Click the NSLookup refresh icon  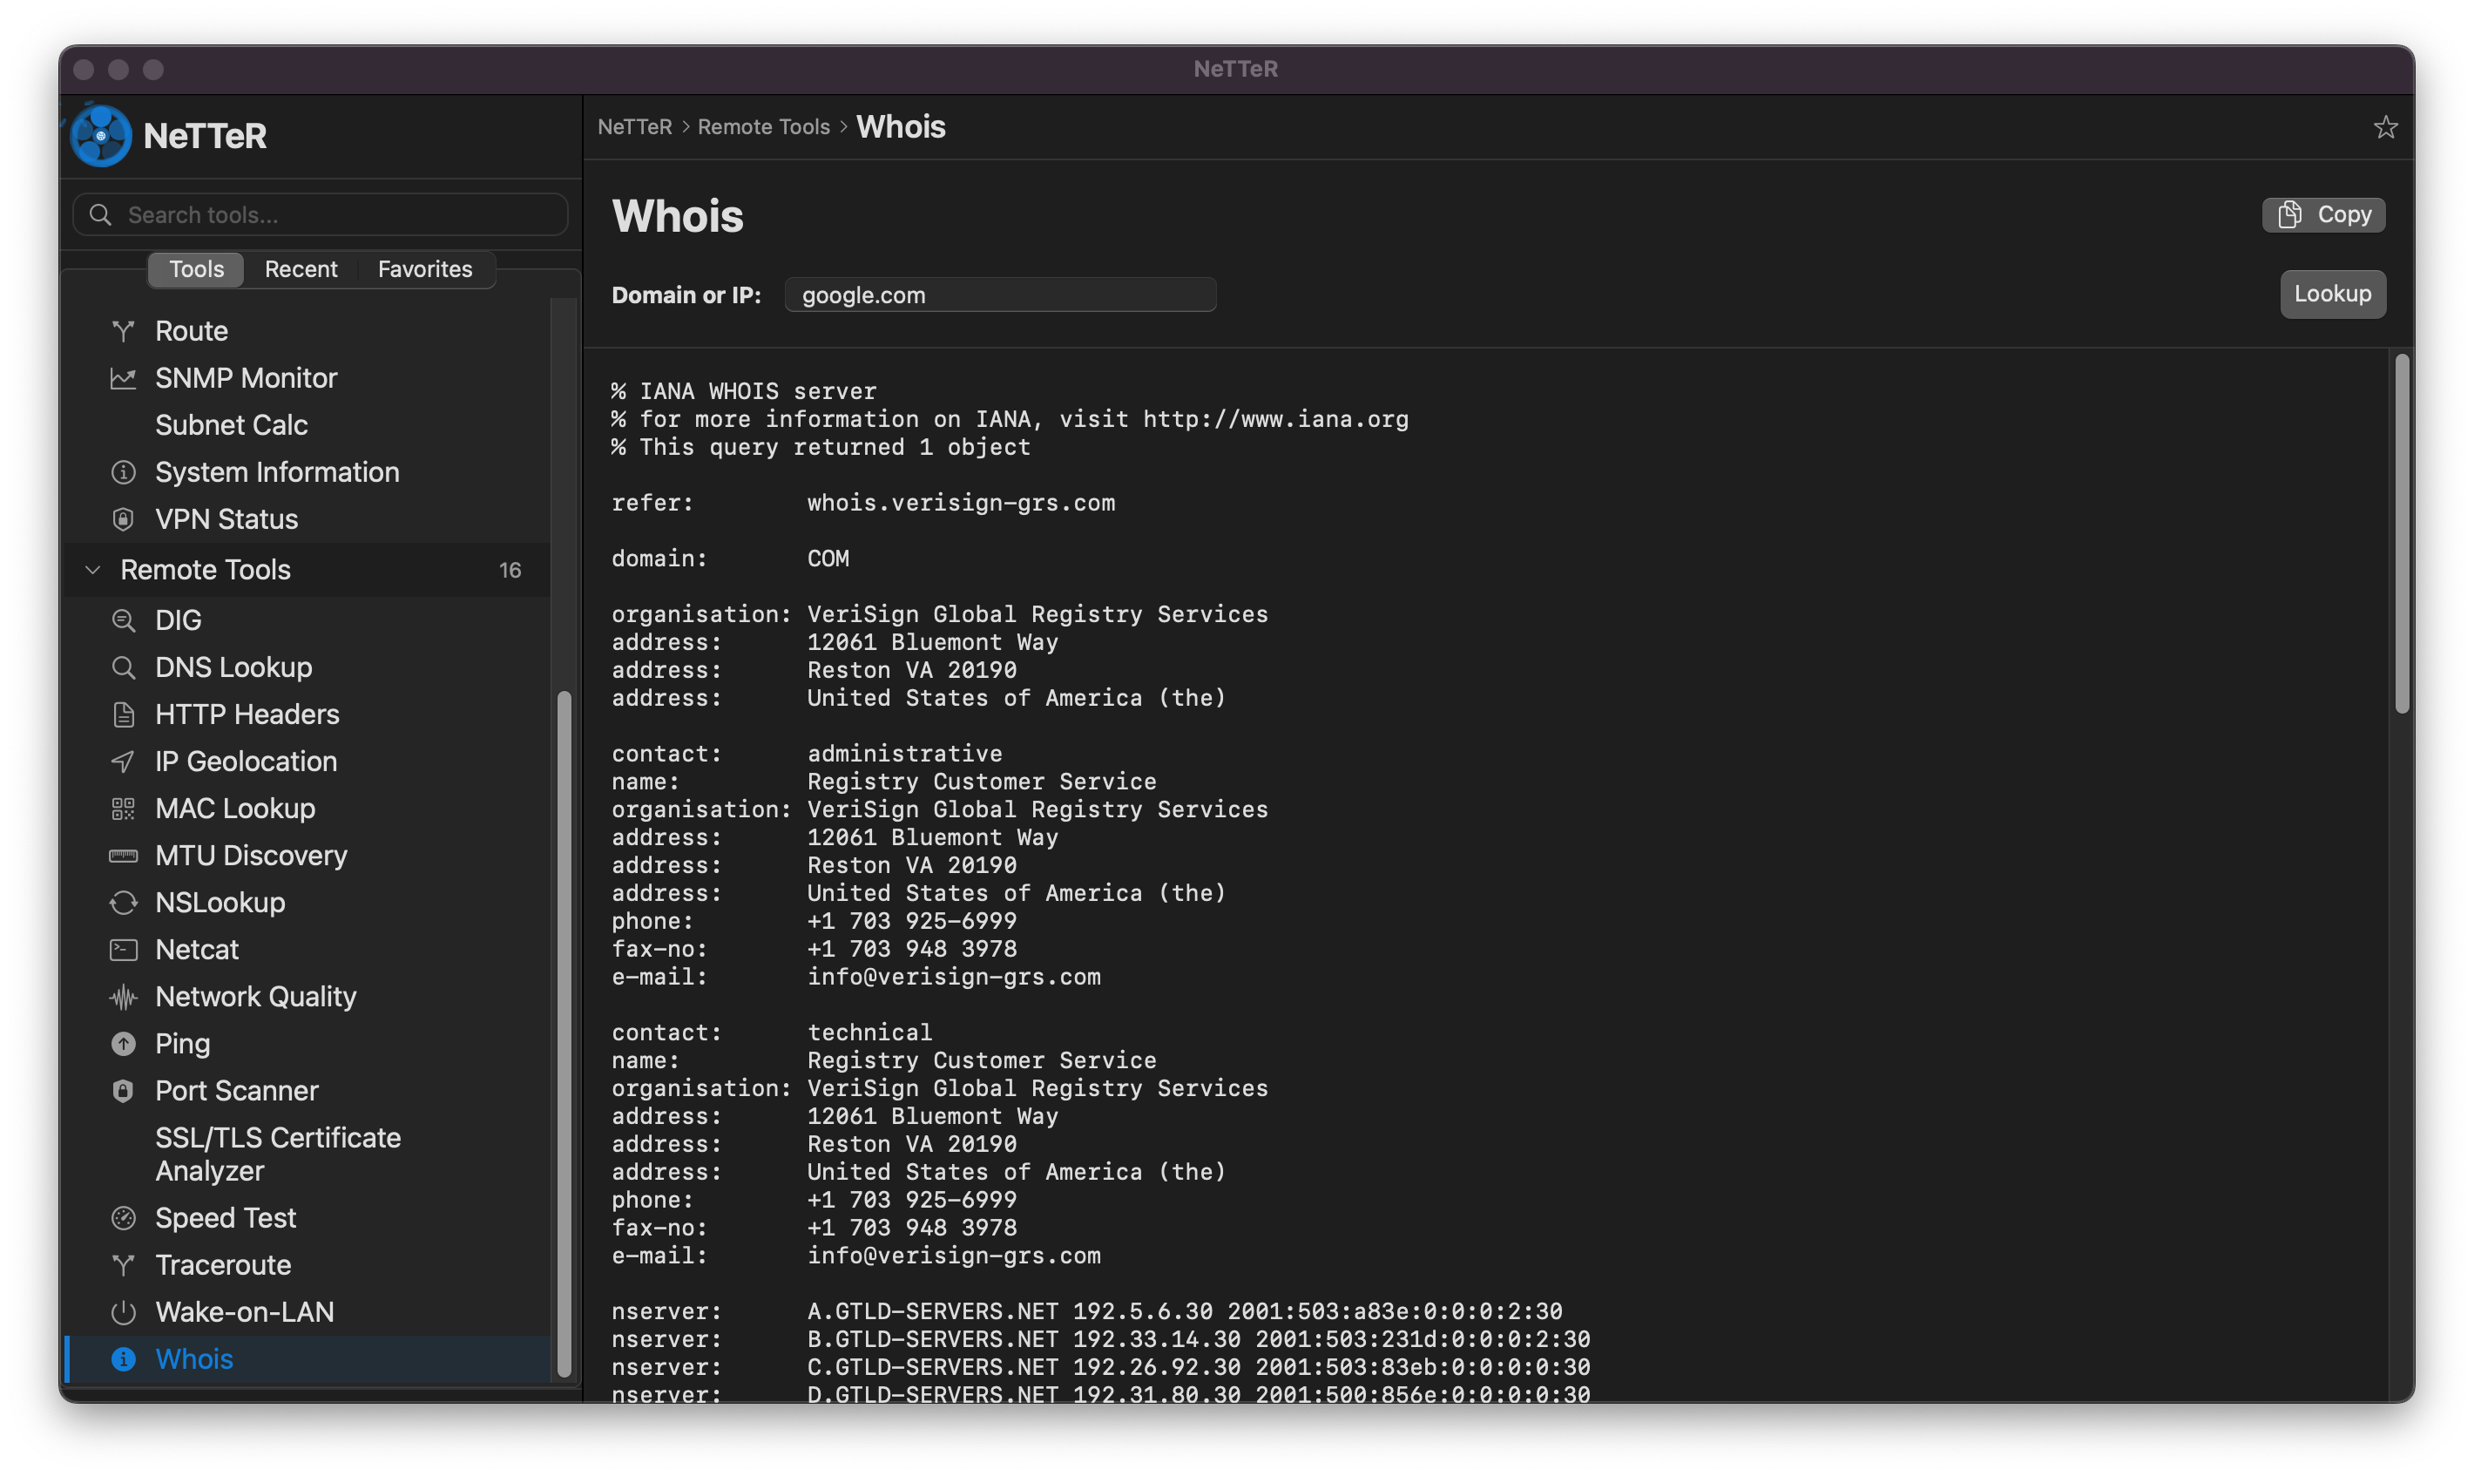point(124,902)
